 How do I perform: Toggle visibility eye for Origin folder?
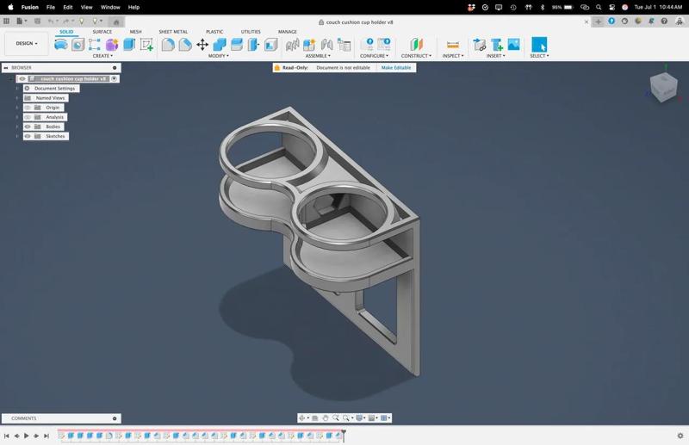click(x=28, y=108)
